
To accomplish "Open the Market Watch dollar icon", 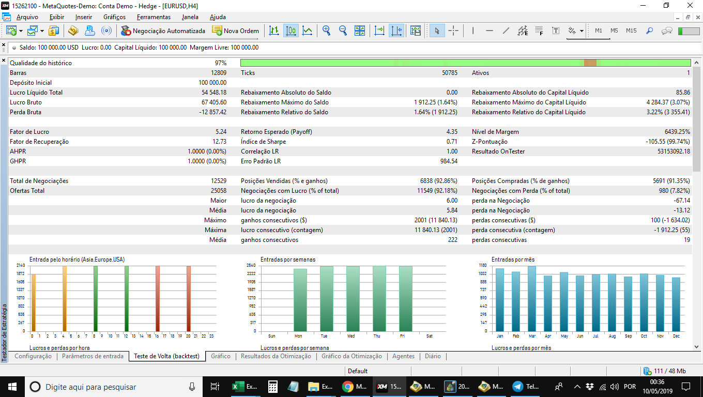I will [x=54, y=31].
